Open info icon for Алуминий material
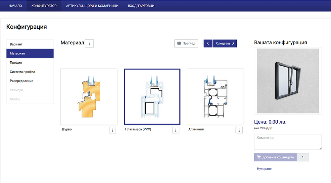331x183 pixels. [x=239, y=130]
